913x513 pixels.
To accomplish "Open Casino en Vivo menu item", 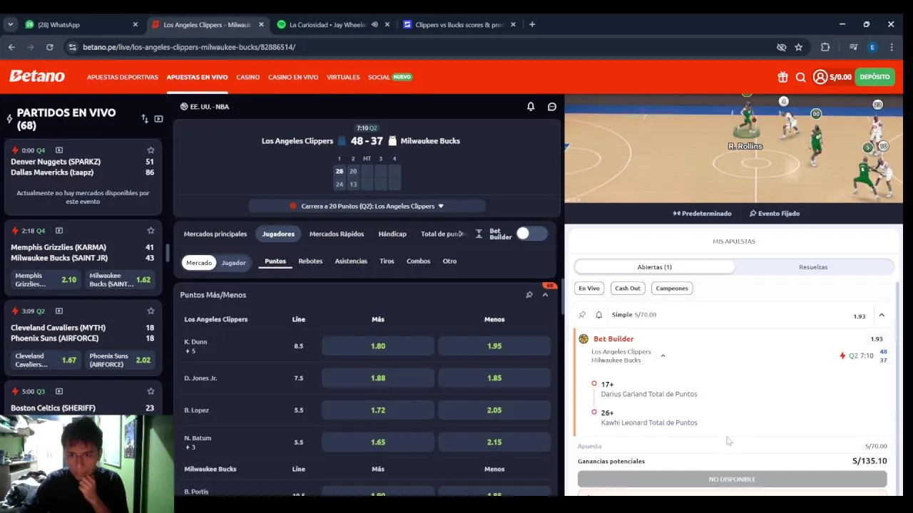I will coord(293,77).
